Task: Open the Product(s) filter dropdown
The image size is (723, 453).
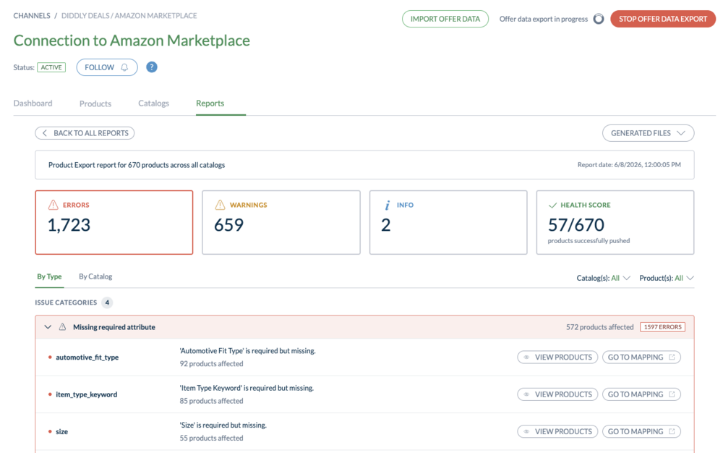Action: pos(667,278)
